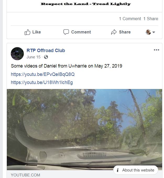The width and height of the screenshot is (164, 178).
Task: Click the Share text label
Action: [125, 32]
